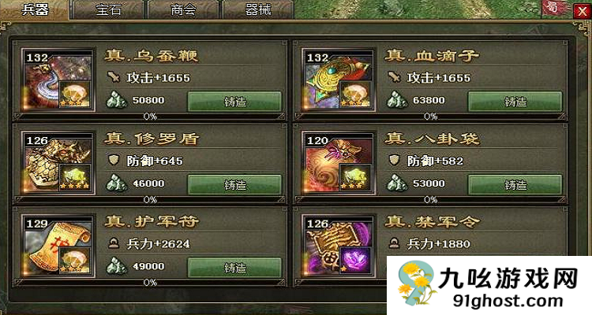This screenshot has height=315, width=592.
Task: Click the gem slot on 真.乌蚕鞭
Action: tap(75, 94)
